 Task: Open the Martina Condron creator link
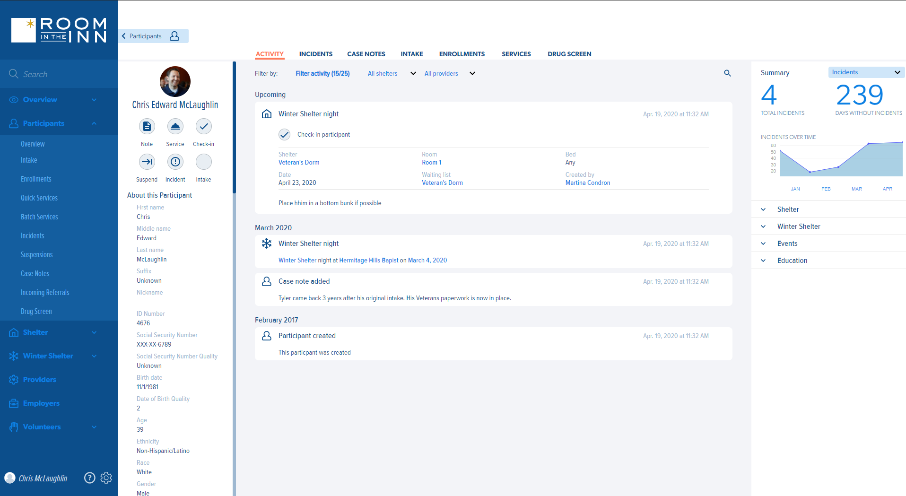coord(588,183)
